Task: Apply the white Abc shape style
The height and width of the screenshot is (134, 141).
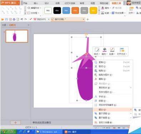Action: point(48,10)
